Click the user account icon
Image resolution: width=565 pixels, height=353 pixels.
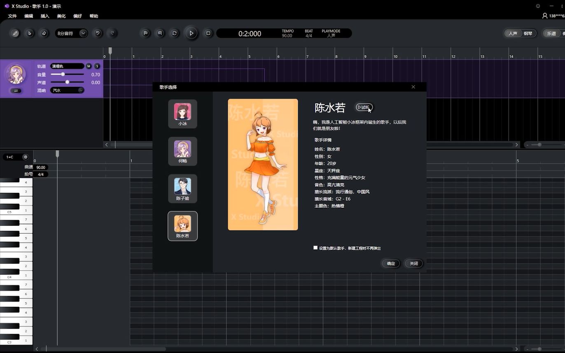(545, 16)
